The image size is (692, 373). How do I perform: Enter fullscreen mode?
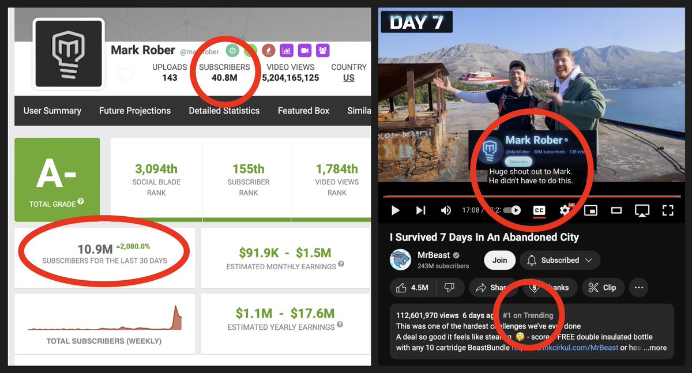(x=668, y=210)
